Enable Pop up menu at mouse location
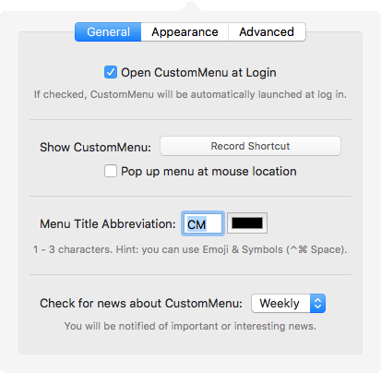The width and height of the screenshot is (381, 373). (111, 171)
